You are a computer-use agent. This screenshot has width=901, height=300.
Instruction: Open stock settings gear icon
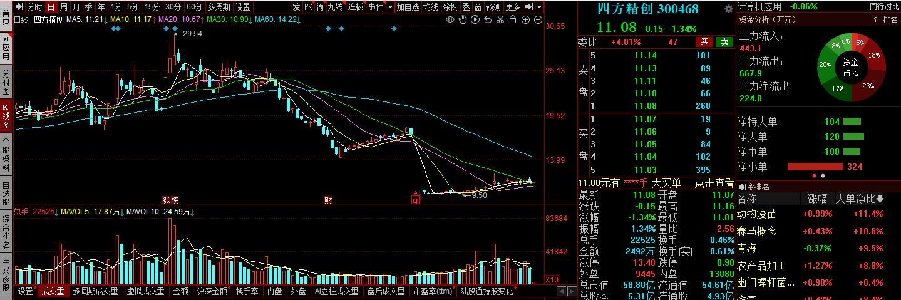coord(728,9)
